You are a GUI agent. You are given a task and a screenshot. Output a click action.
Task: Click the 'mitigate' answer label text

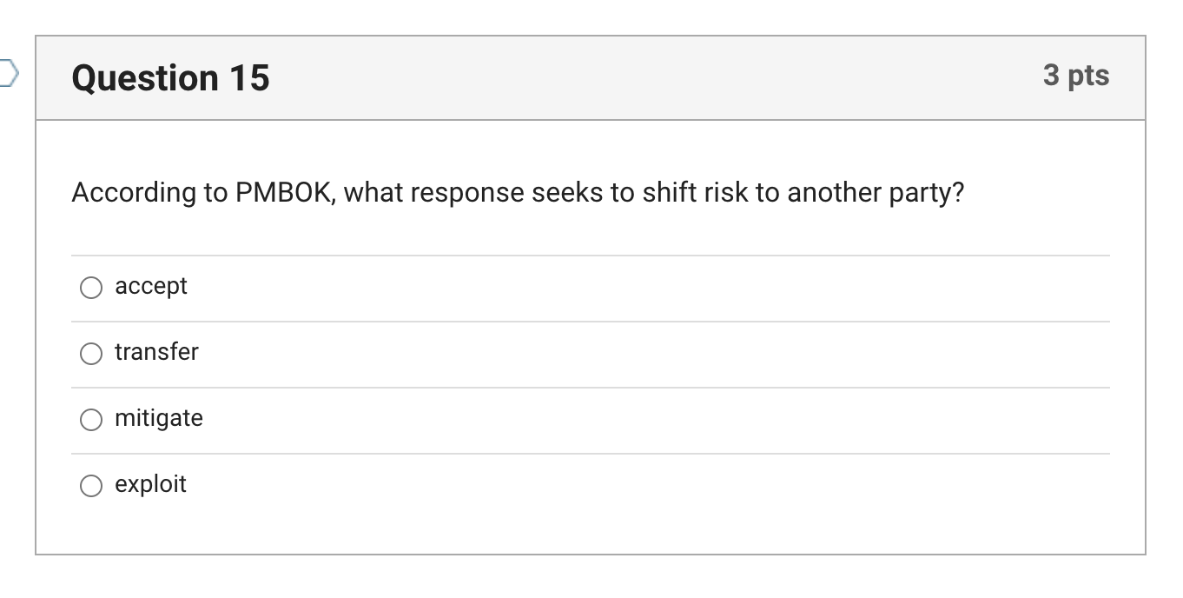pos(159,418)
